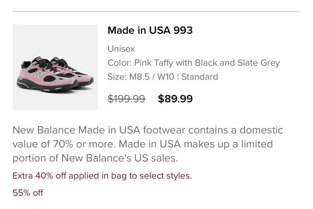Click the crossed-out $199.99 original price

[126, 99]
